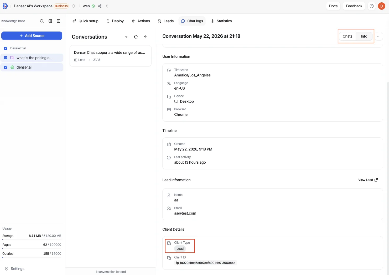Click the Client Type copy icon

[169, 243]
